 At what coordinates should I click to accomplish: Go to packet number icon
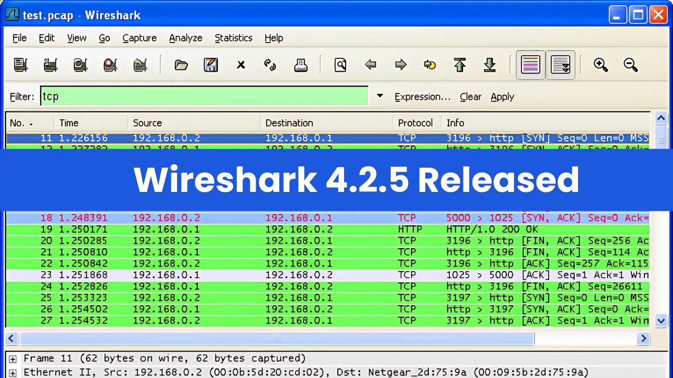click(x=430, y=65)
